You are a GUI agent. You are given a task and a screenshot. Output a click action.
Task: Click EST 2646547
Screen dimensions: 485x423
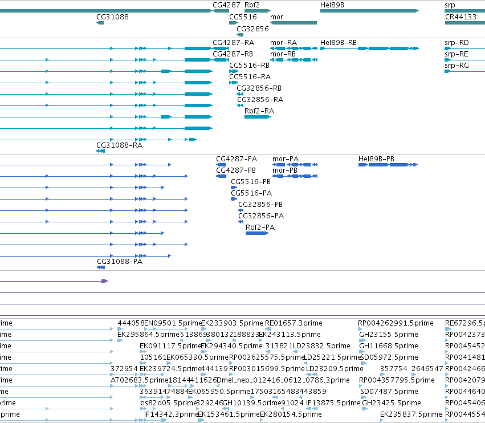(x=427, y=368)
